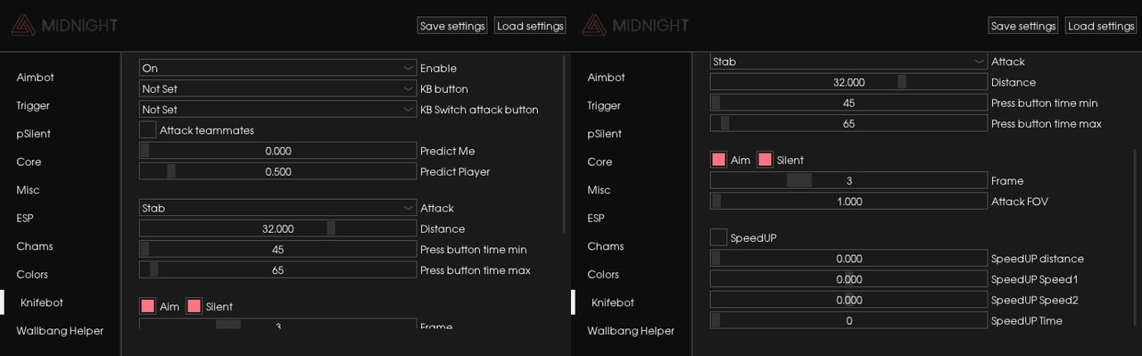The width and height of the screenshot is (1142, 356).
Task: Click Load settings in the left window
Action: point(530,26)
